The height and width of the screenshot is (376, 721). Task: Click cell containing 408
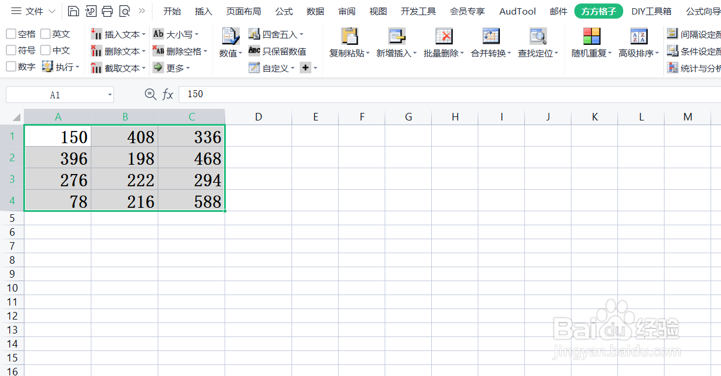125,136
